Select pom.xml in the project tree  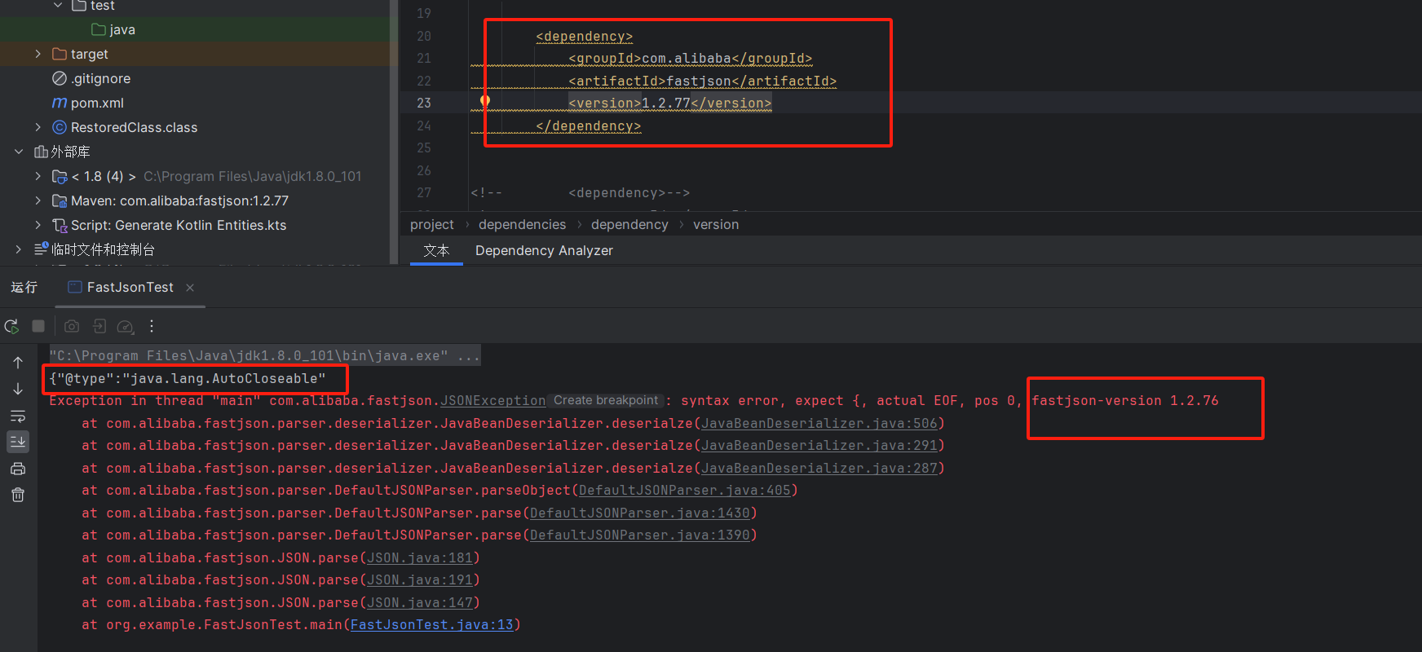click(97, 103)
